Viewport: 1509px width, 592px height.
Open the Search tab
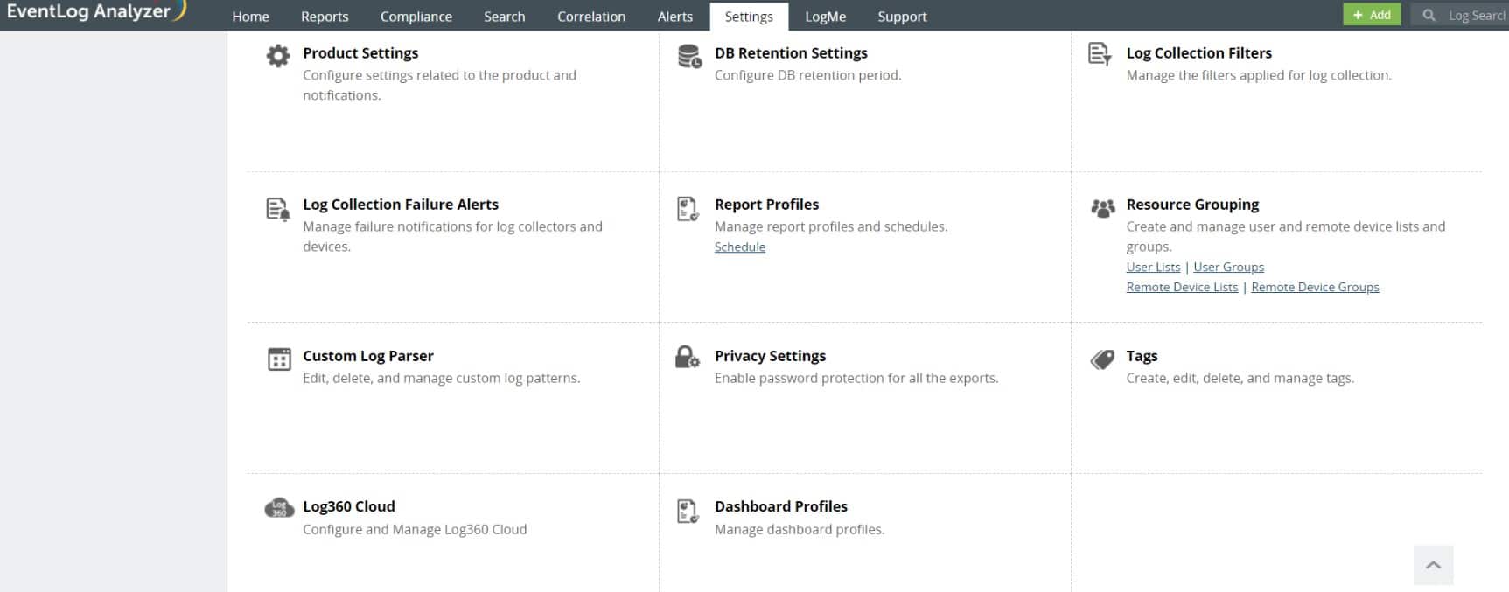(x=505, y=17)
